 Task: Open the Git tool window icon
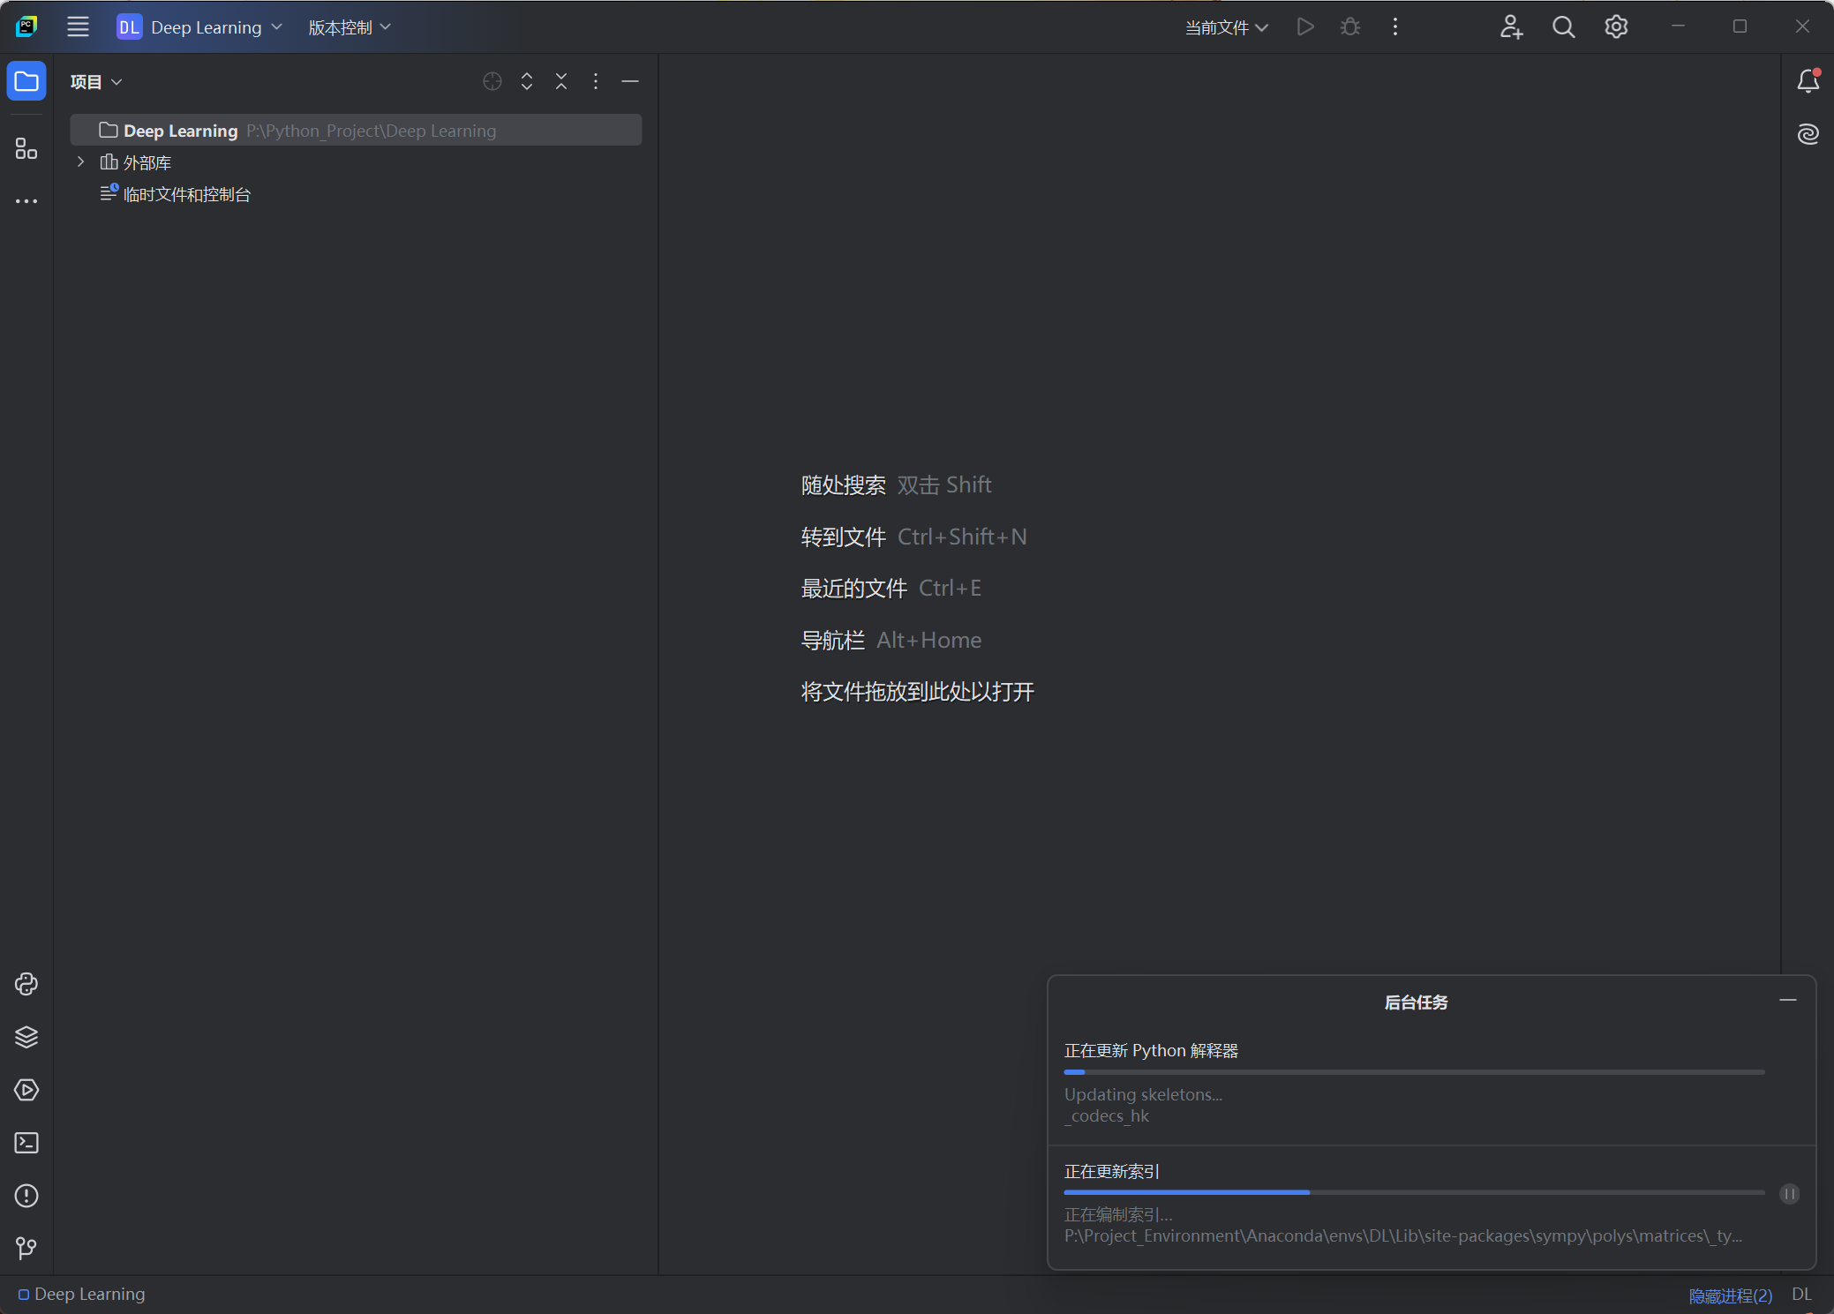coord(26,1248)
